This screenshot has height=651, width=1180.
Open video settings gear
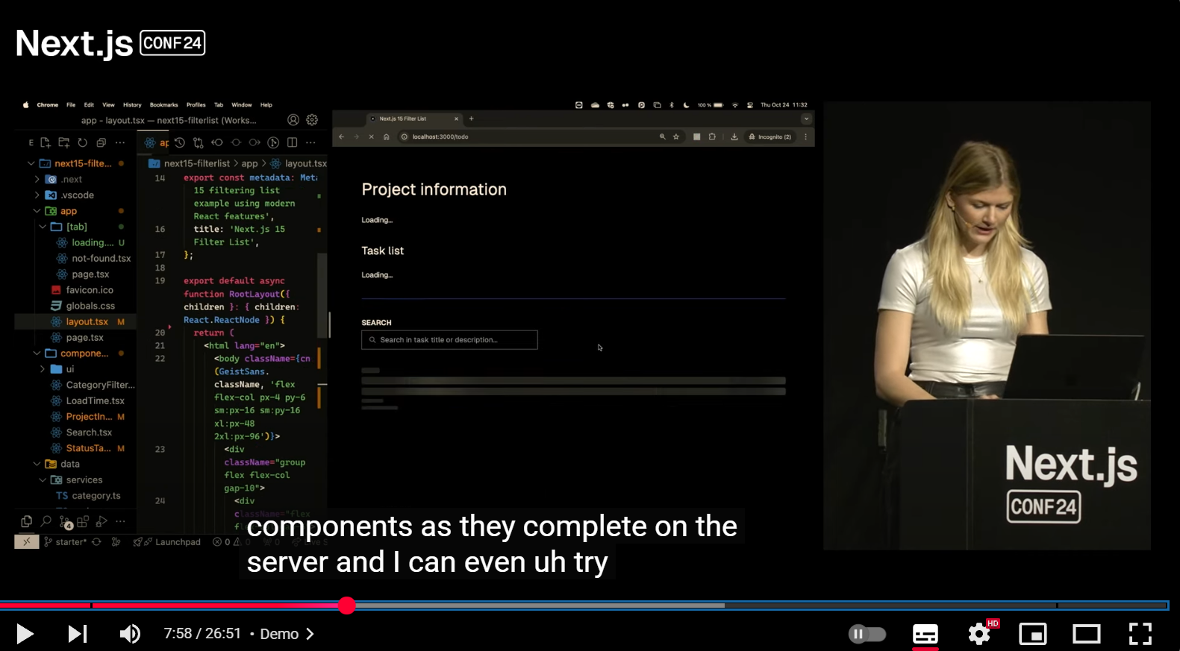pos(979,634)
